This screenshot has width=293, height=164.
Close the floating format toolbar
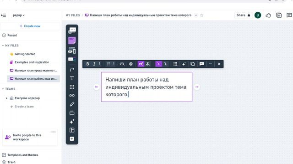[219, 64]
